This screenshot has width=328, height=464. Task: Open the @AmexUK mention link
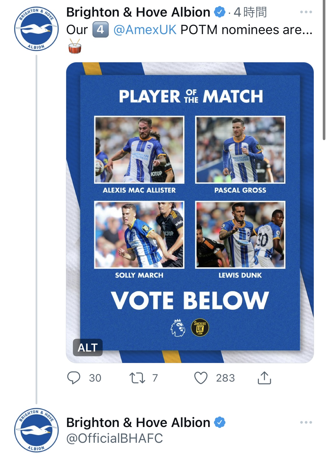[x=145, y=30]
